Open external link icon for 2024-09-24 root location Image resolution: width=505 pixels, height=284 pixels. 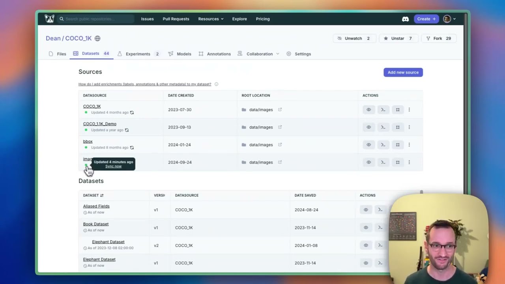click(280, 162)
